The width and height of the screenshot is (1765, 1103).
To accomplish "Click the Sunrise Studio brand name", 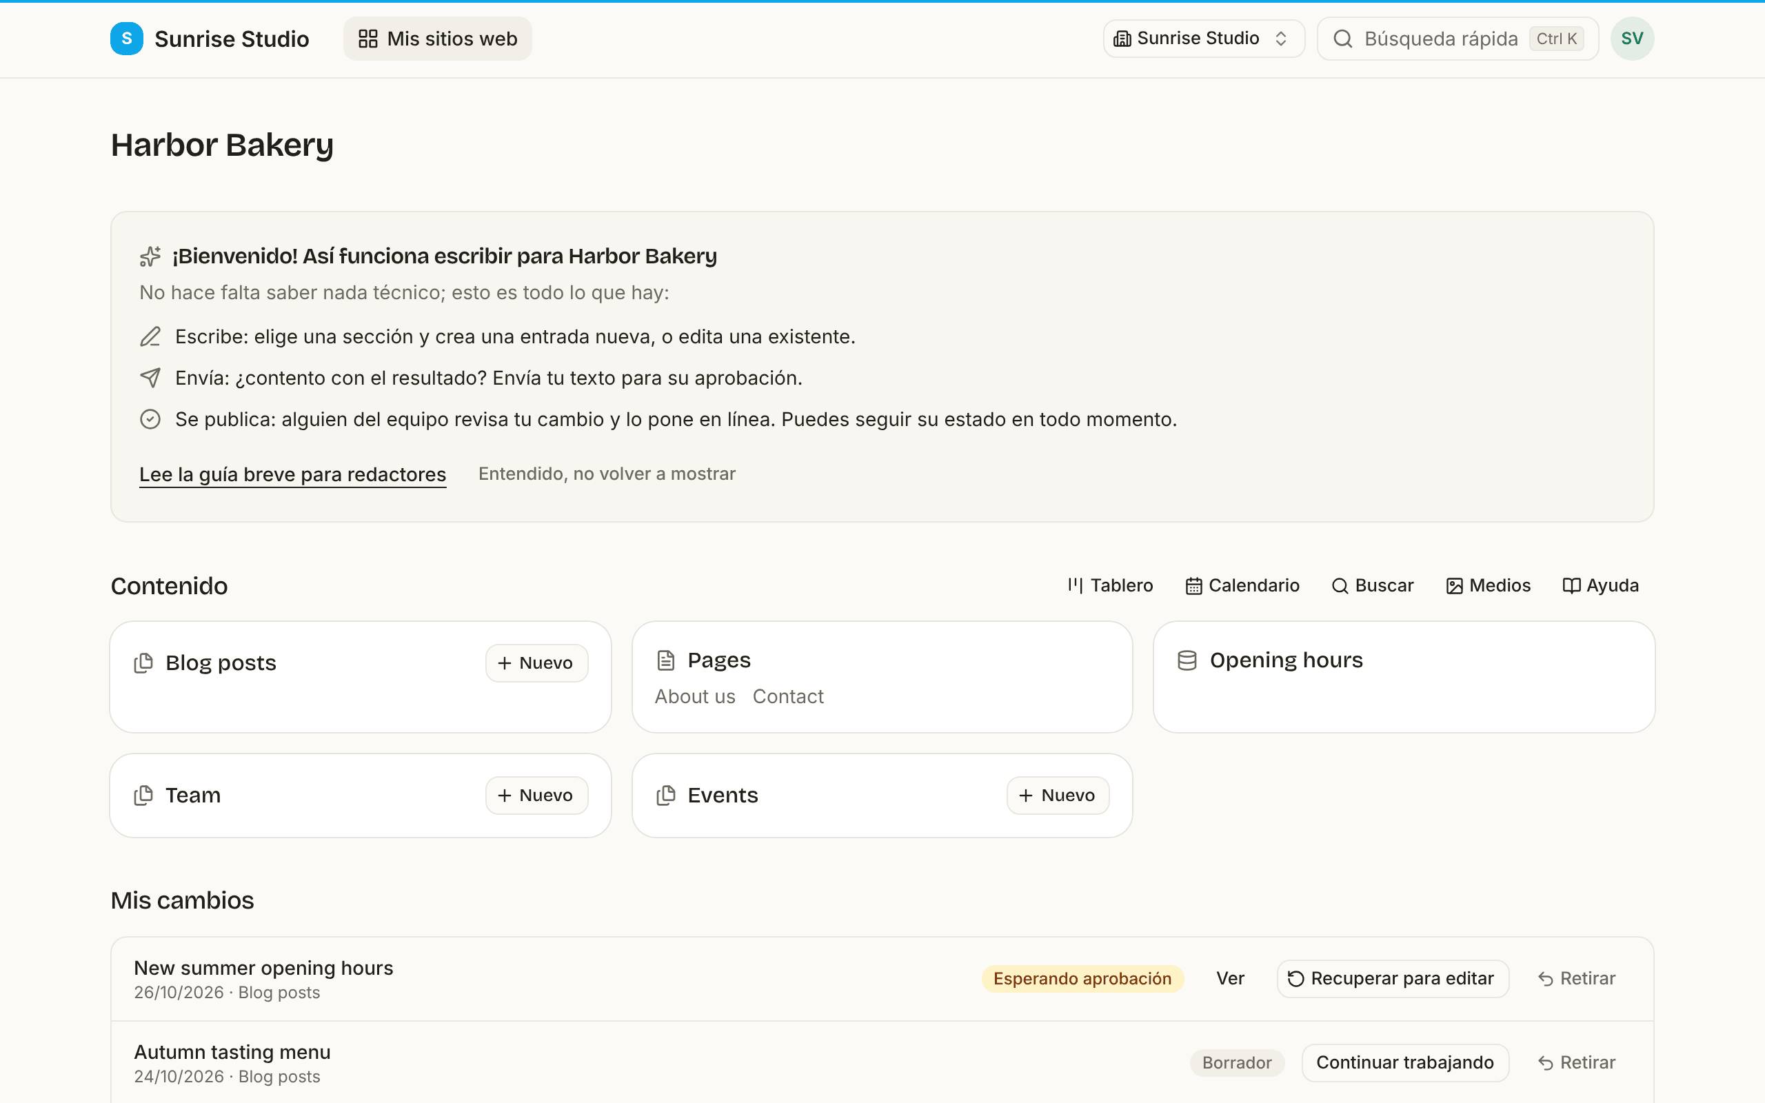I will (232, 39).
